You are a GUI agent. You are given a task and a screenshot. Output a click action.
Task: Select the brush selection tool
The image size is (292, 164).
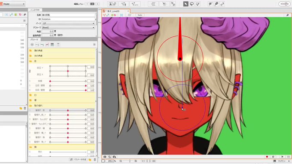(x=198, y=4)
